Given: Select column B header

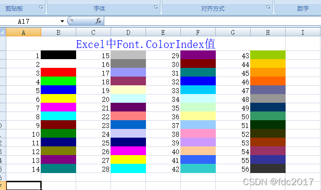Looking at the screenshot, I should [x=59, y=32].
